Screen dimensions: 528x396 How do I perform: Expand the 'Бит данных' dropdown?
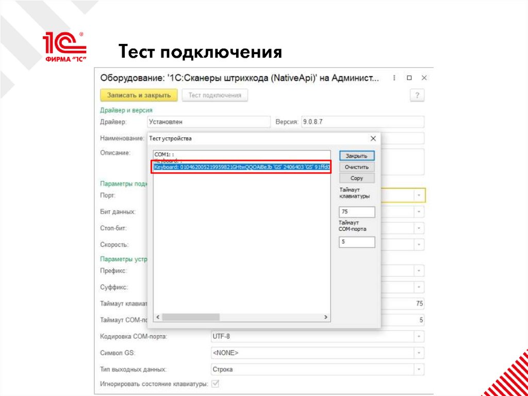(x=419, y=212)
